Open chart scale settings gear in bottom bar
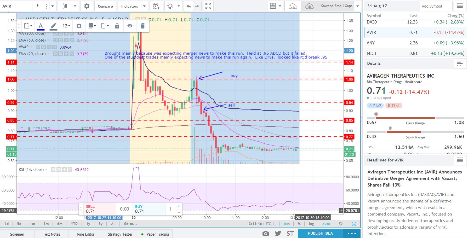This screenshot has height=238, width=468. 341,224
